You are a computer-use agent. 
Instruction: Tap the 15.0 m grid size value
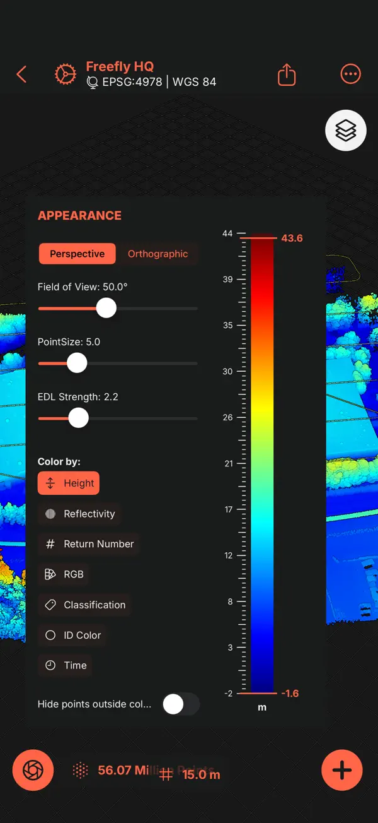pos(201,774)
